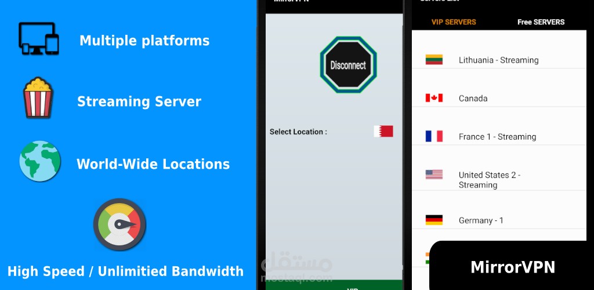This screenshot has width=594, height=290.
Task: Click High Speed / Unlimitied Bandwidth text
Action: pos(125,271)
